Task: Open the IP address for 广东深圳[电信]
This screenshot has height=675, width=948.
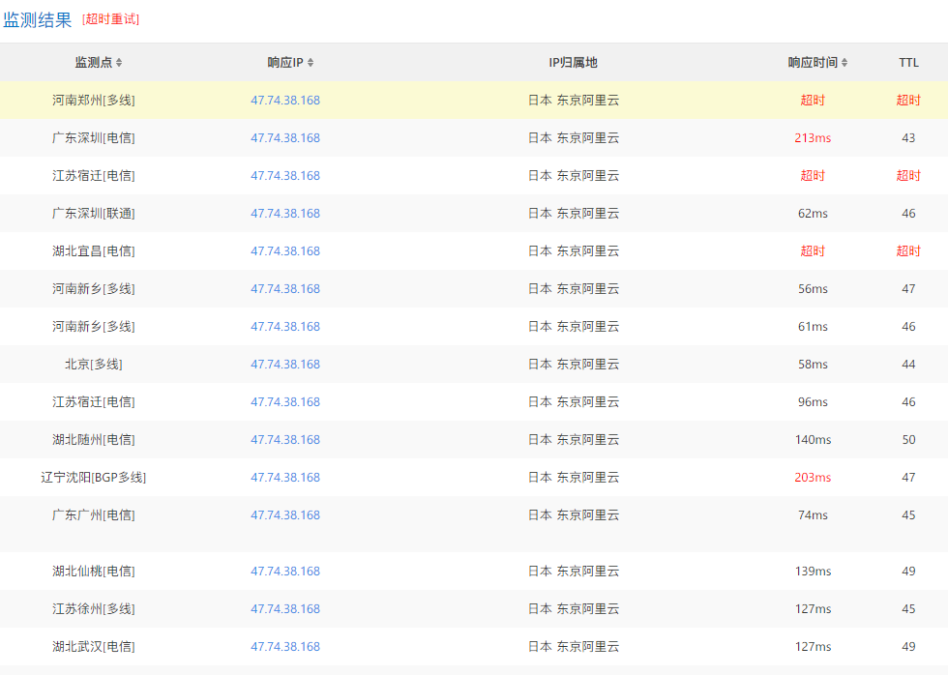Action: 284,138
